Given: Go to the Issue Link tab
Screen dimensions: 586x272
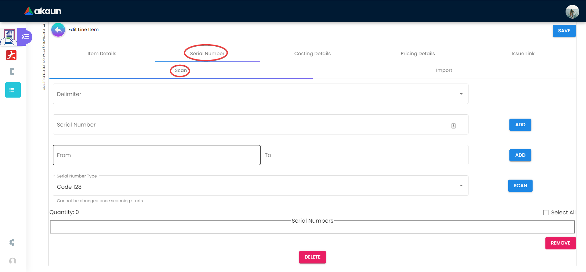Looking at the screenshot, I should click(523, 54).
